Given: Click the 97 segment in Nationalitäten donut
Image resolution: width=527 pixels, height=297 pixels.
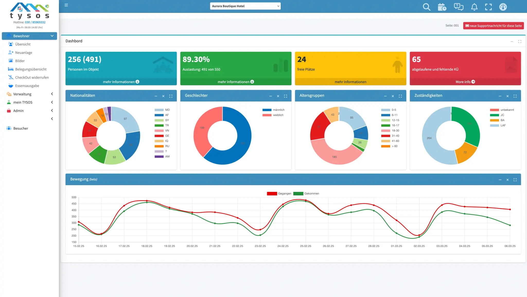Looking at the screenshot, I should [125, 119].
